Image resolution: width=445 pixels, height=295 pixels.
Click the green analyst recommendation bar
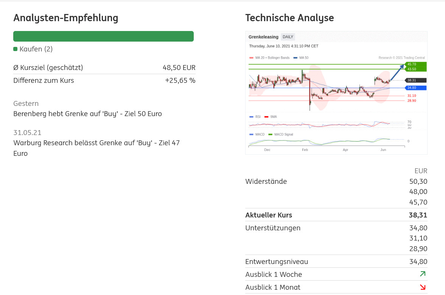coord(103,36)
